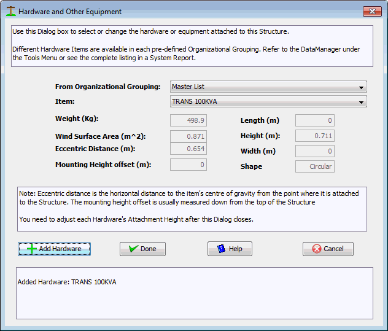Click the green plus Add Hardware icon
The height and width of the screenshot is (331, 388).
[33, 249]
